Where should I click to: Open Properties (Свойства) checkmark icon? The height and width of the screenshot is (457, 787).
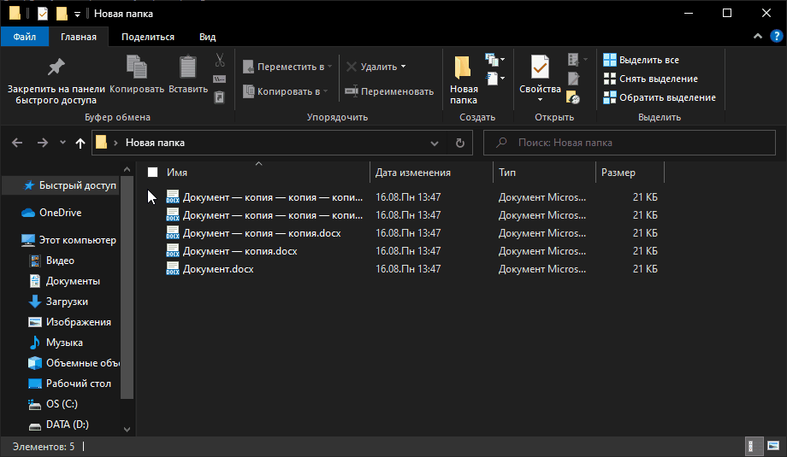[x=540, y=67]
